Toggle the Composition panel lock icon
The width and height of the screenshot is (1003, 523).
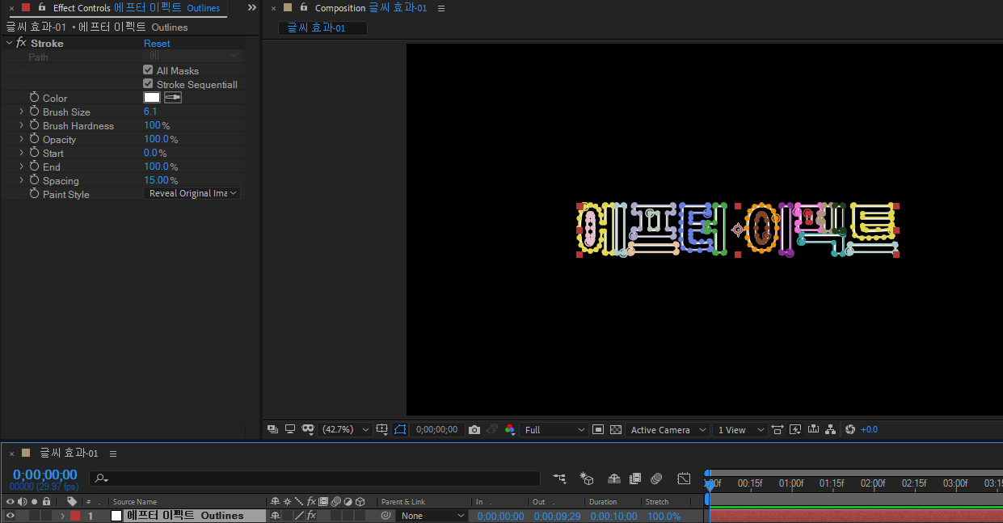[x=304, y=7]
